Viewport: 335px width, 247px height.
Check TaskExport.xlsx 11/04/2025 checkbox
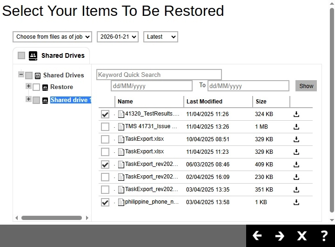(105, 152)
